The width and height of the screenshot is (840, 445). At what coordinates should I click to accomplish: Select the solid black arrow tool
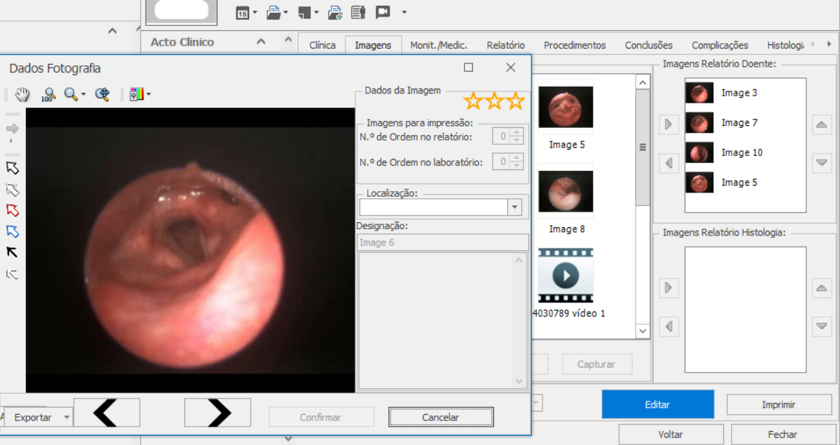tap(12, 252)
